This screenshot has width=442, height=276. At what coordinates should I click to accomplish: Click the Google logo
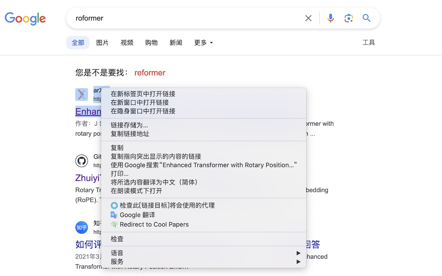25,19
